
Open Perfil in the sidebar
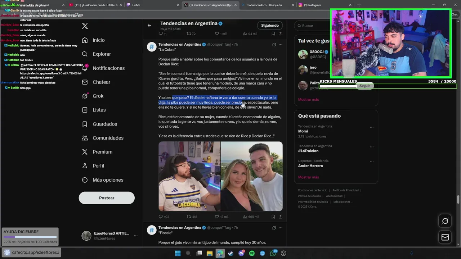click(93, 166)
